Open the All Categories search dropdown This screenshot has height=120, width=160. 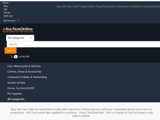tap(20, 38)
